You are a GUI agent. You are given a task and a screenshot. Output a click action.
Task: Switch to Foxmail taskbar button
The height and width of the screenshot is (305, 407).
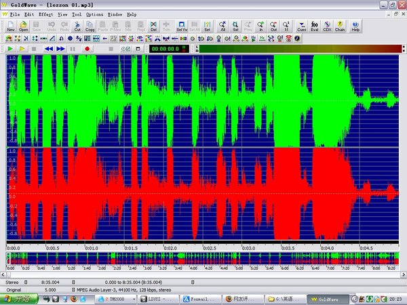(201, 299)
